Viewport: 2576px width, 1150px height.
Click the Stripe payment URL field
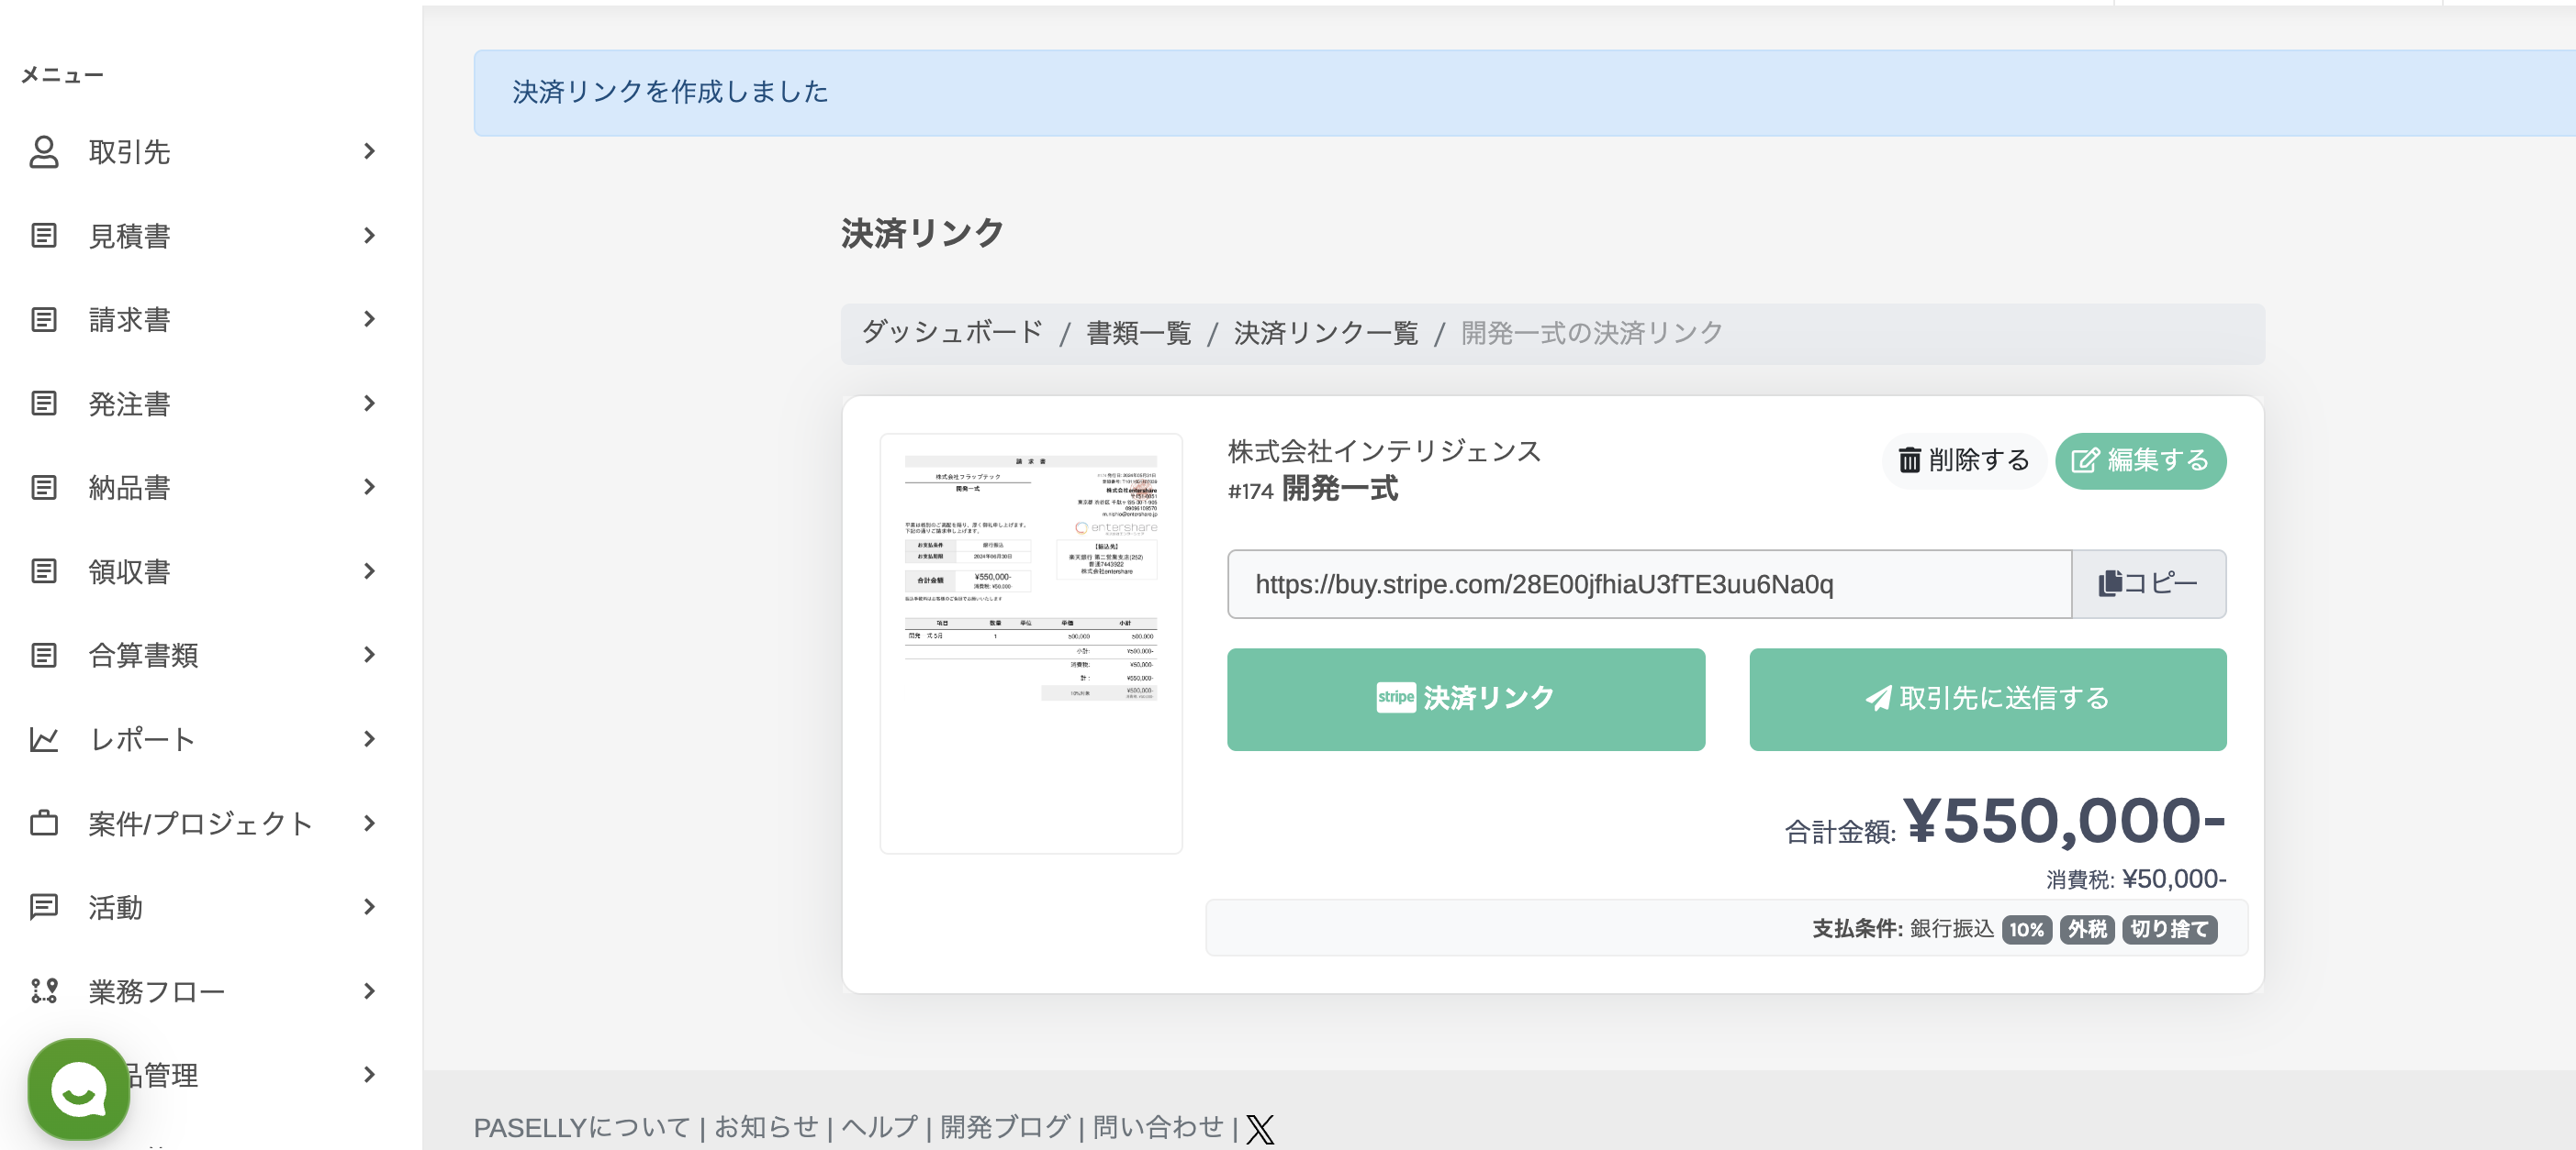pyautogui.click(x=1649, y=583)
